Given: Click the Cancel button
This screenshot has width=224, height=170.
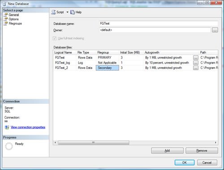Looking at the screenshot, I should pos(207,162).
